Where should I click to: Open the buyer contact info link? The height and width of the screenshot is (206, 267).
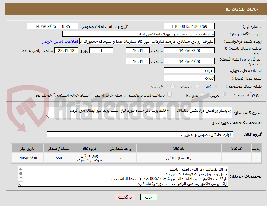coord(60,41)
